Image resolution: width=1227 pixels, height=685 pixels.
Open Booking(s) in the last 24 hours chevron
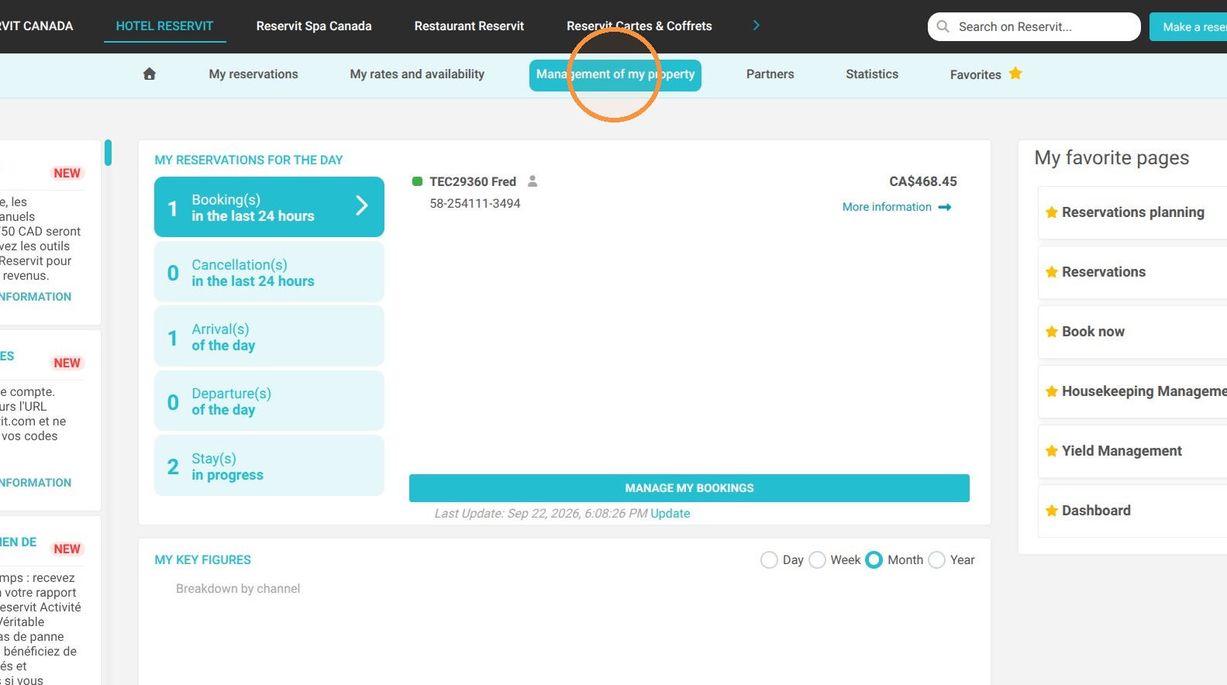(x=361, y=205)
